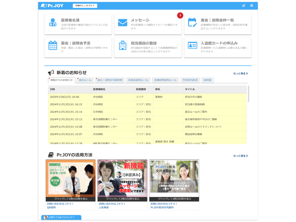The image size is (296, 222).
Task: Switch to the 面会ルール tab
Action: coord(85,80)
